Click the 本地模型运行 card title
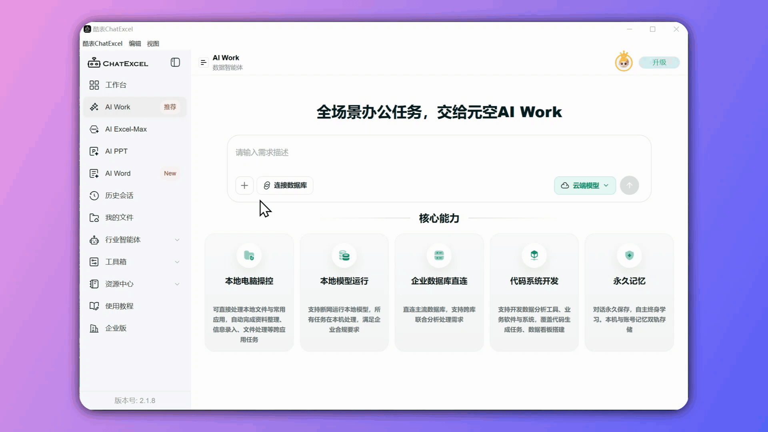The width and height of the screenshot is (768, 432). pos(344,281)
